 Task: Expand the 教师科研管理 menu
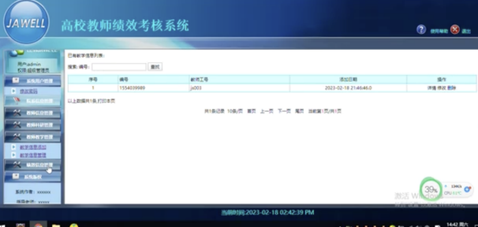click(32, 125)
